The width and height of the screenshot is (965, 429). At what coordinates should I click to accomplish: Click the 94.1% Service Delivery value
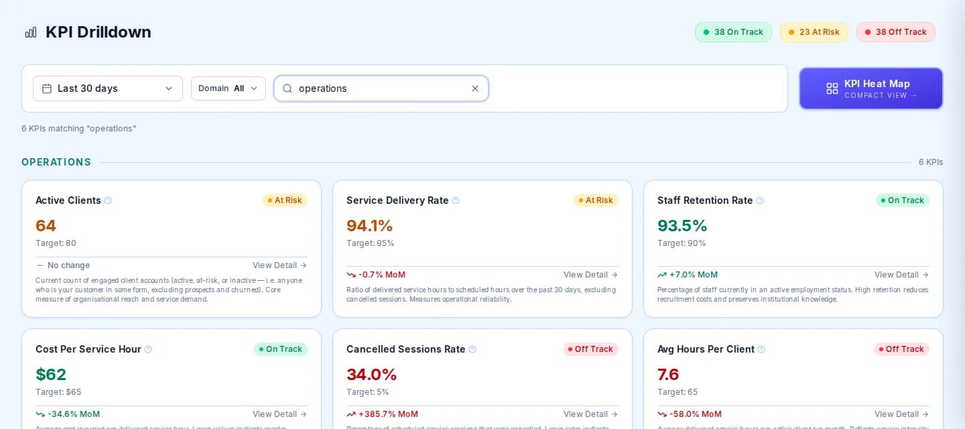coord(369,226)
